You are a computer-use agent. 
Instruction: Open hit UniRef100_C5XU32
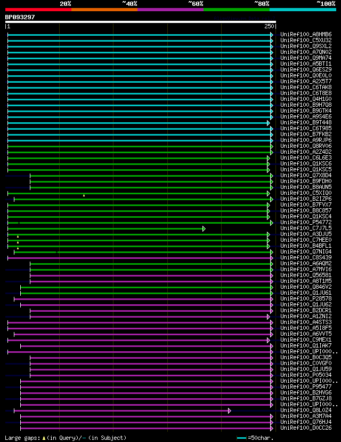(x=306, y=41)
